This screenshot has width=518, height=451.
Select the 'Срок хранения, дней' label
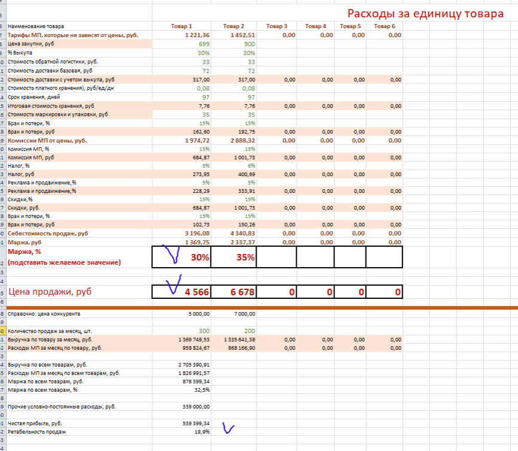(33, 97)
